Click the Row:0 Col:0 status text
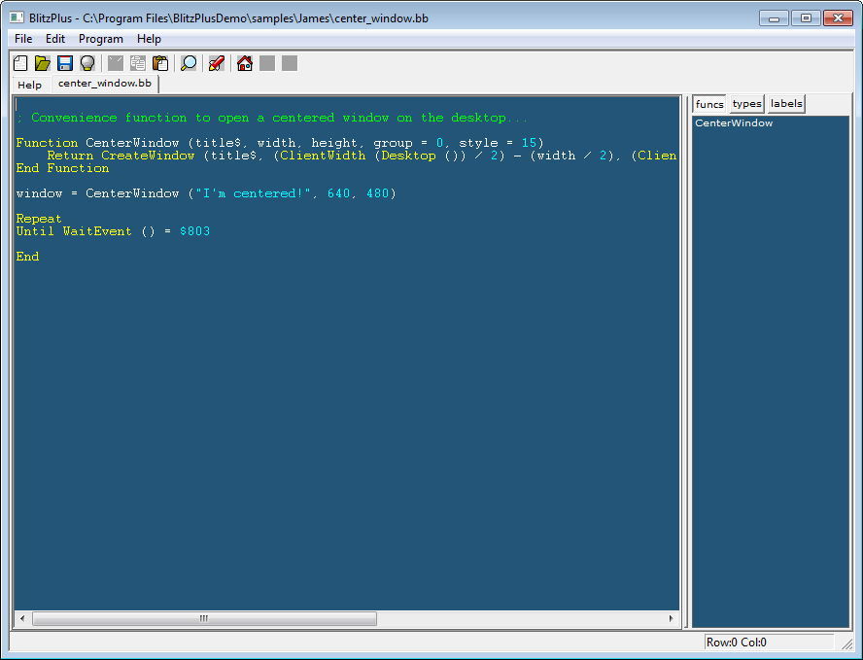Screen dimensions: 863x660 (x=736, y=642)
